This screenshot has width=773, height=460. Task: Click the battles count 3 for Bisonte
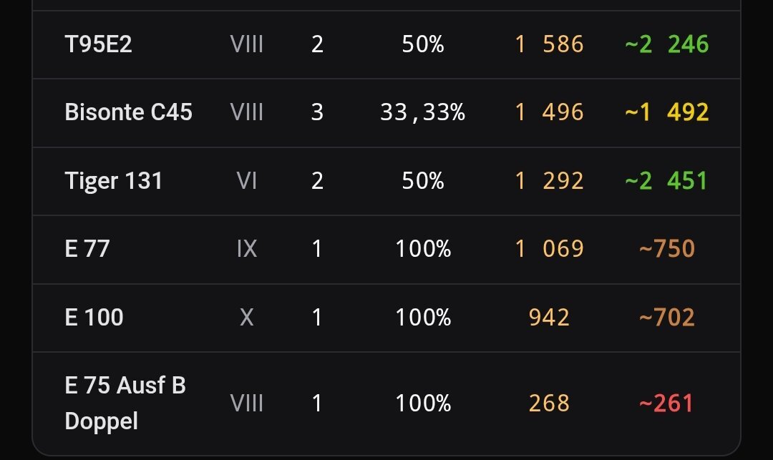pos(318,112)
